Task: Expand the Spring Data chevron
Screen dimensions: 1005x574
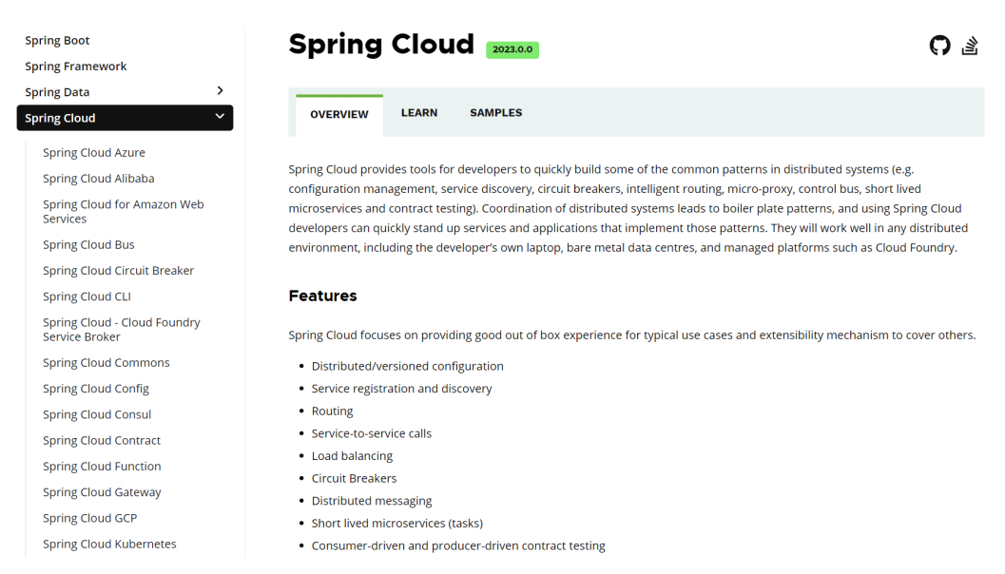Action: 220,91
